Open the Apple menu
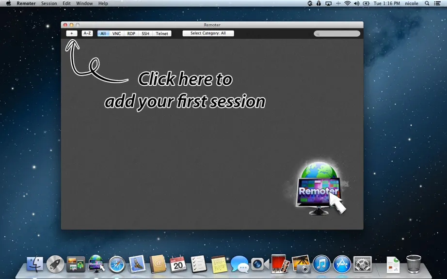 (x=9, y=3)
